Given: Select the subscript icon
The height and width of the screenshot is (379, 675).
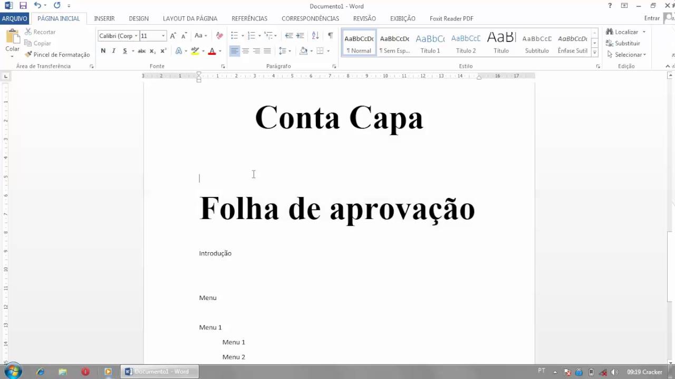Looking at the screenshot, I should [x=152, y=51].
